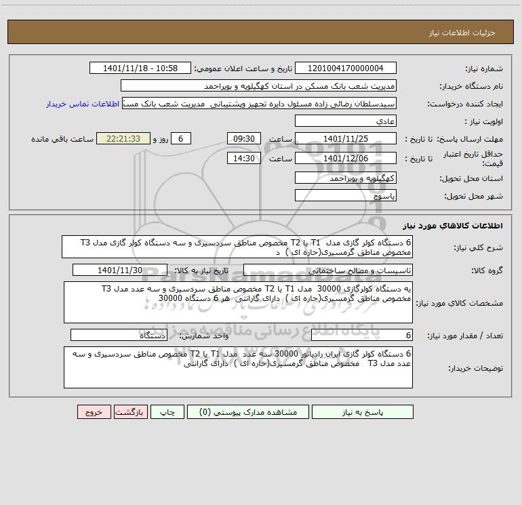Click announcement date field 1401/11/18 - 10:58
Image resolution: width=522 pixels, height=505 pixels.
[140, 68]
